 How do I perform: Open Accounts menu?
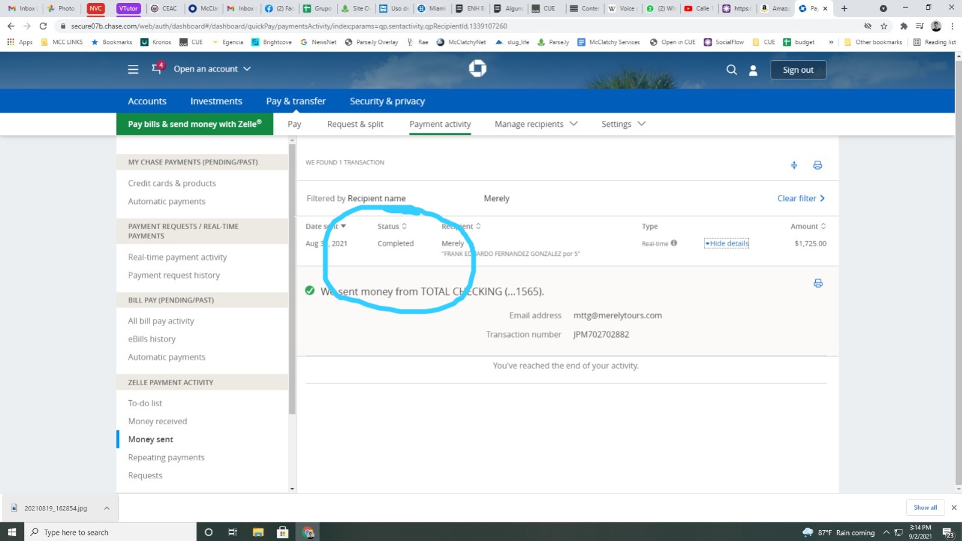147,101
